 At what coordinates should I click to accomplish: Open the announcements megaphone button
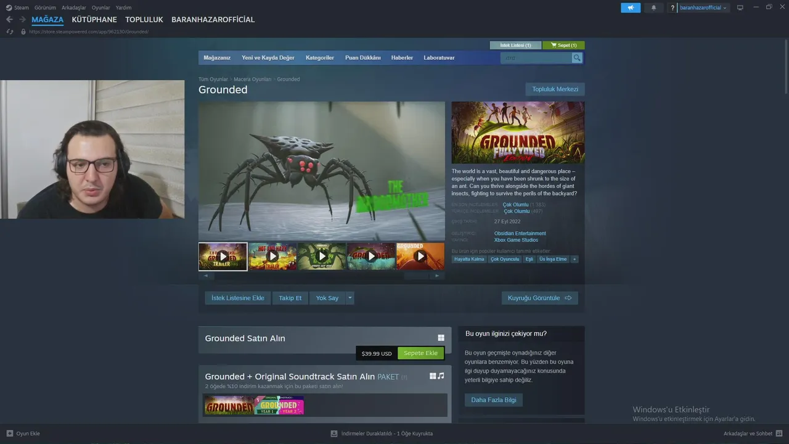[631, 7]
